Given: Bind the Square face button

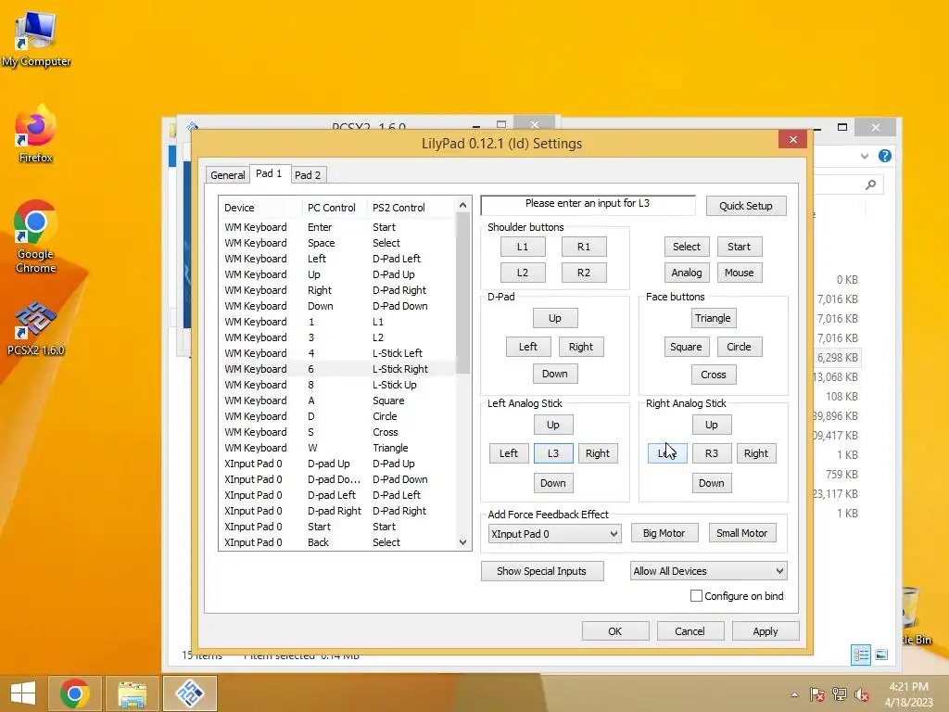Looking at the screenshot, I should tap(687, 347).
